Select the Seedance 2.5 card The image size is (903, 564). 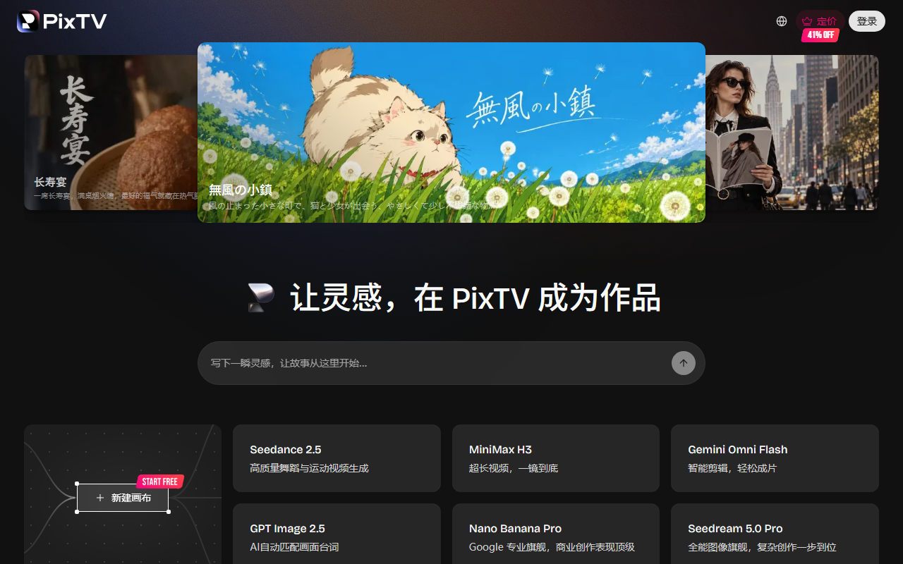tap(337, 458)
